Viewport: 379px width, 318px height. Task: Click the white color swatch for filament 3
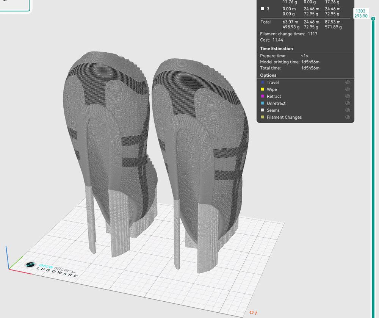pyautogui.click(x=263, y=9)
